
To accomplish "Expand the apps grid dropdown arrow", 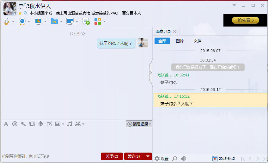I will click(x=104, y=21).
